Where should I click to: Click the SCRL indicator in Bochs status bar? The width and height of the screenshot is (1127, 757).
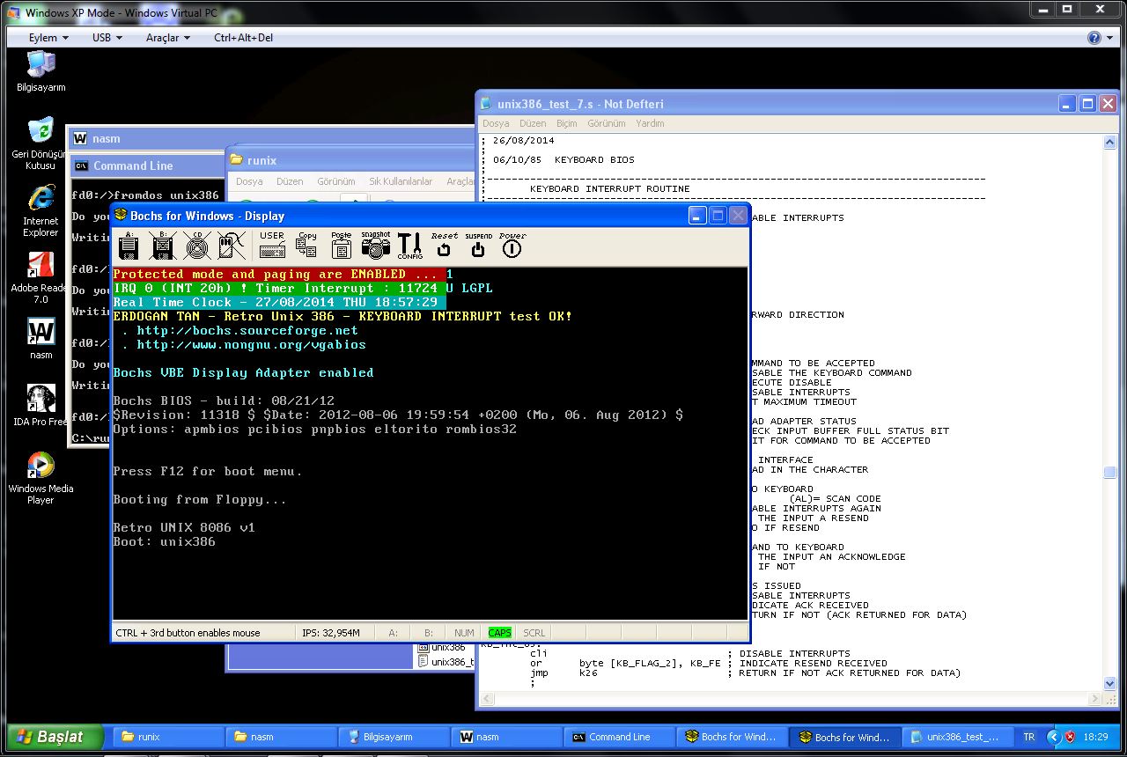tap(534, 633)
